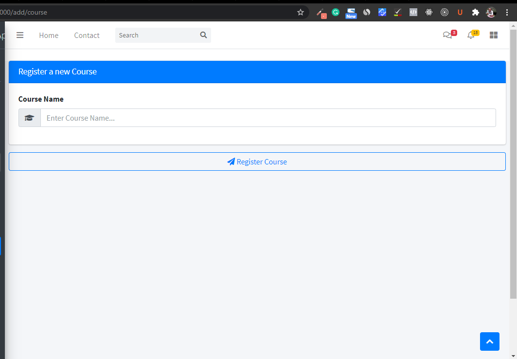Select the Home menu item
Viewport: 517px width, 359px height.
coord(49,35)
